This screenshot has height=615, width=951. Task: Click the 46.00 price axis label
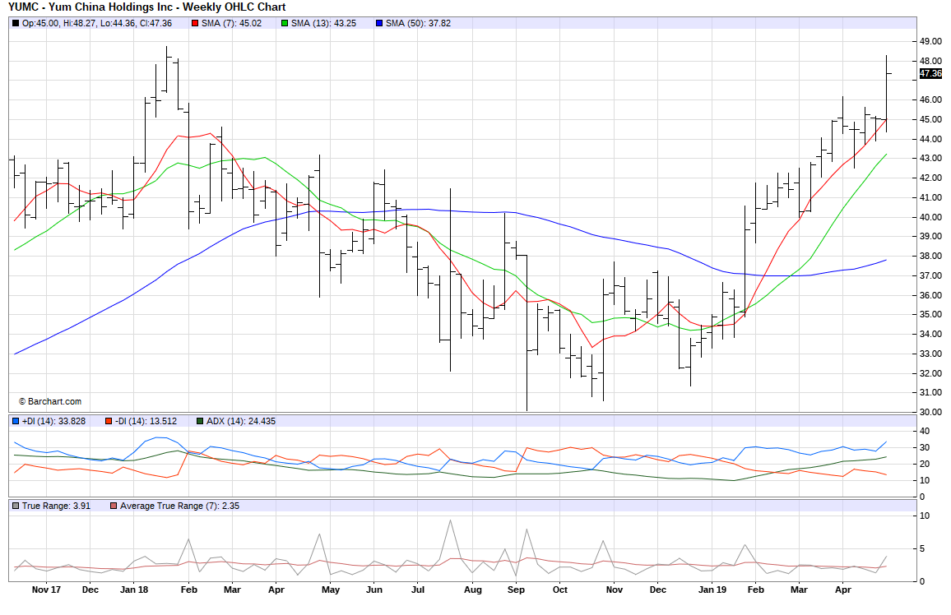click(x=930, y=100)
